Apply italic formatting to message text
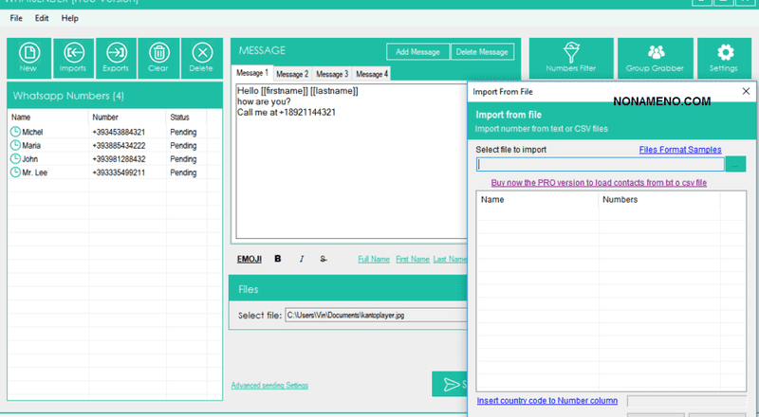The image size is (759, 417). (x=302, y=259)
